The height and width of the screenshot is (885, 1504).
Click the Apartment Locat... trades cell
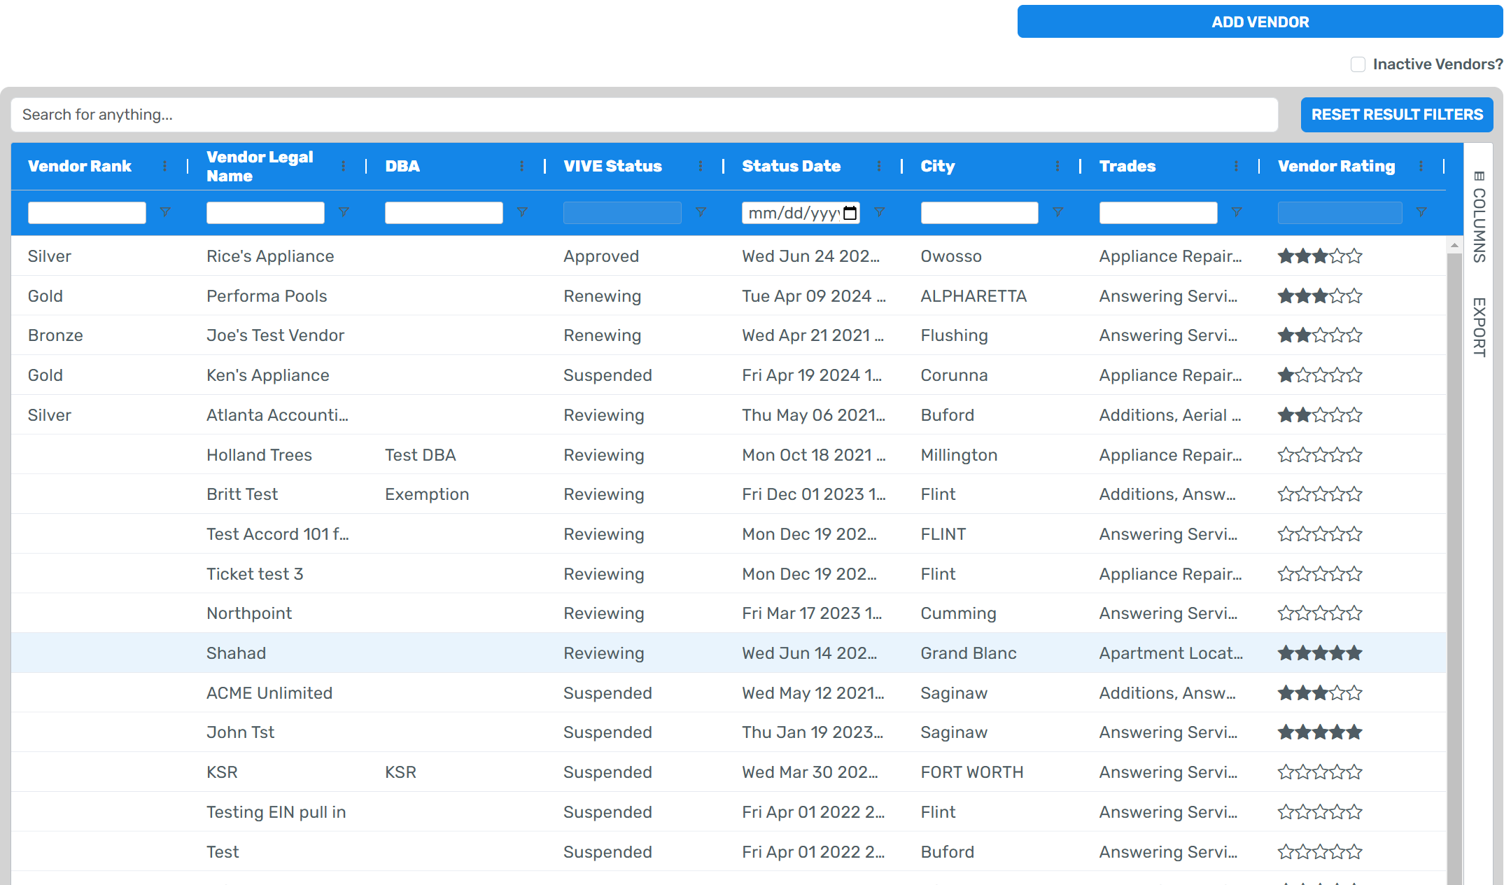click(1171, 653)
